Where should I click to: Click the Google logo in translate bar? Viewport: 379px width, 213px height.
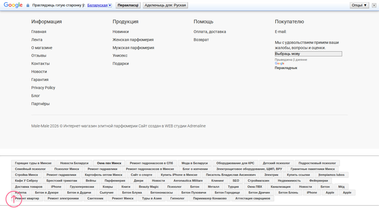(13, 5)
